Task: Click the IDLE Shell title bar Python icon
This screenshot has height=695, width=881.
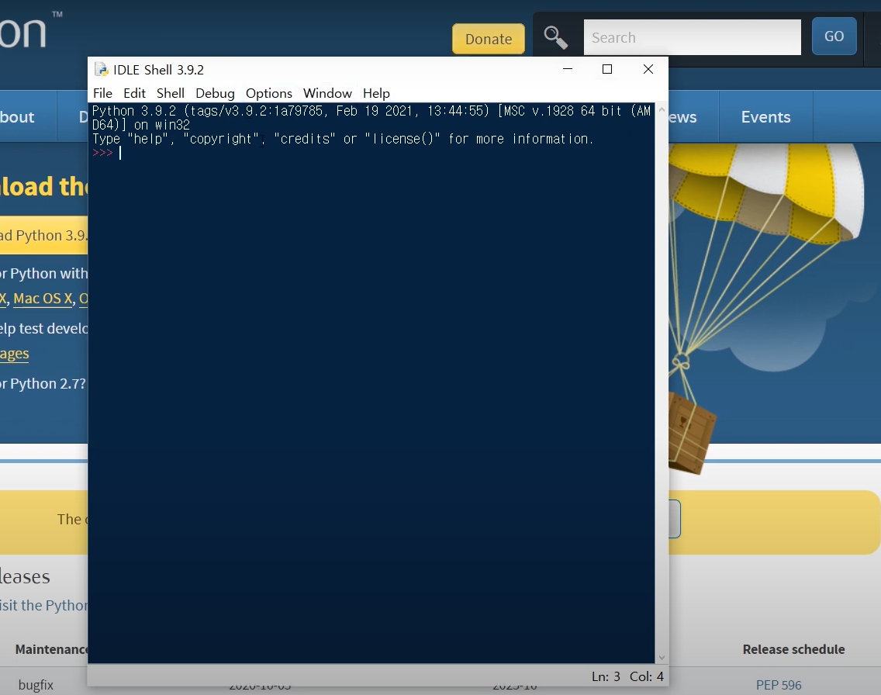Action: [101, 70]
